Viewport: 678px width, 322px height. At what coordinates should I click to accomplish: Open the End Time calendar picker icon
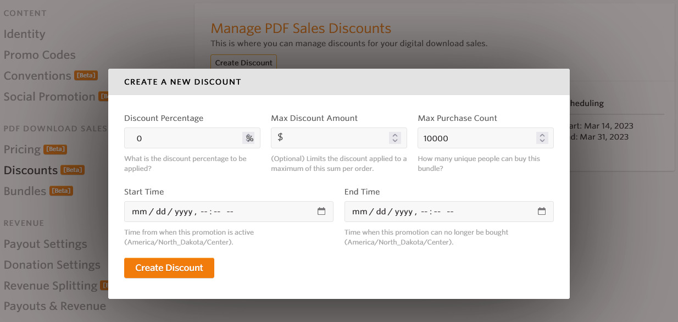pyautogui.click(x=541, y=212)
